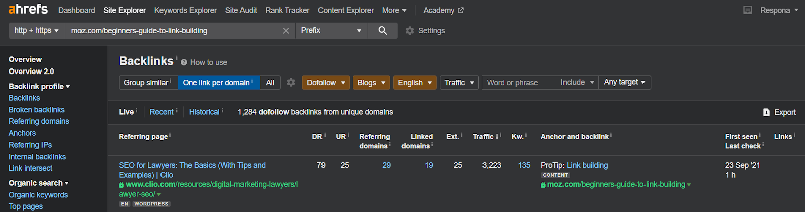Viewport: 805px width, 212px height.
Task: Open Organic keywords in sidebar
Action: coord(38,195)
